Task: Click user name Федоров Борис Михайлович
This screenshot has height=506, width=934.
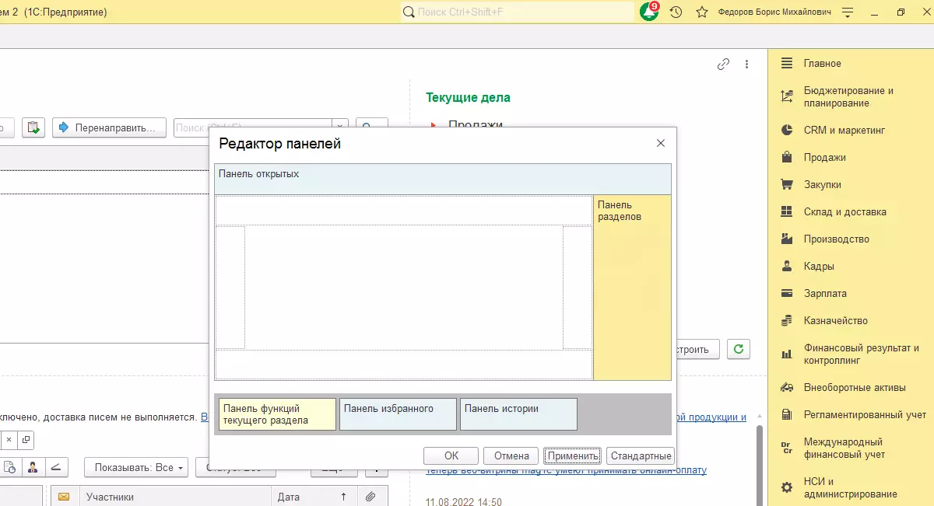Action: coord(774,12)
